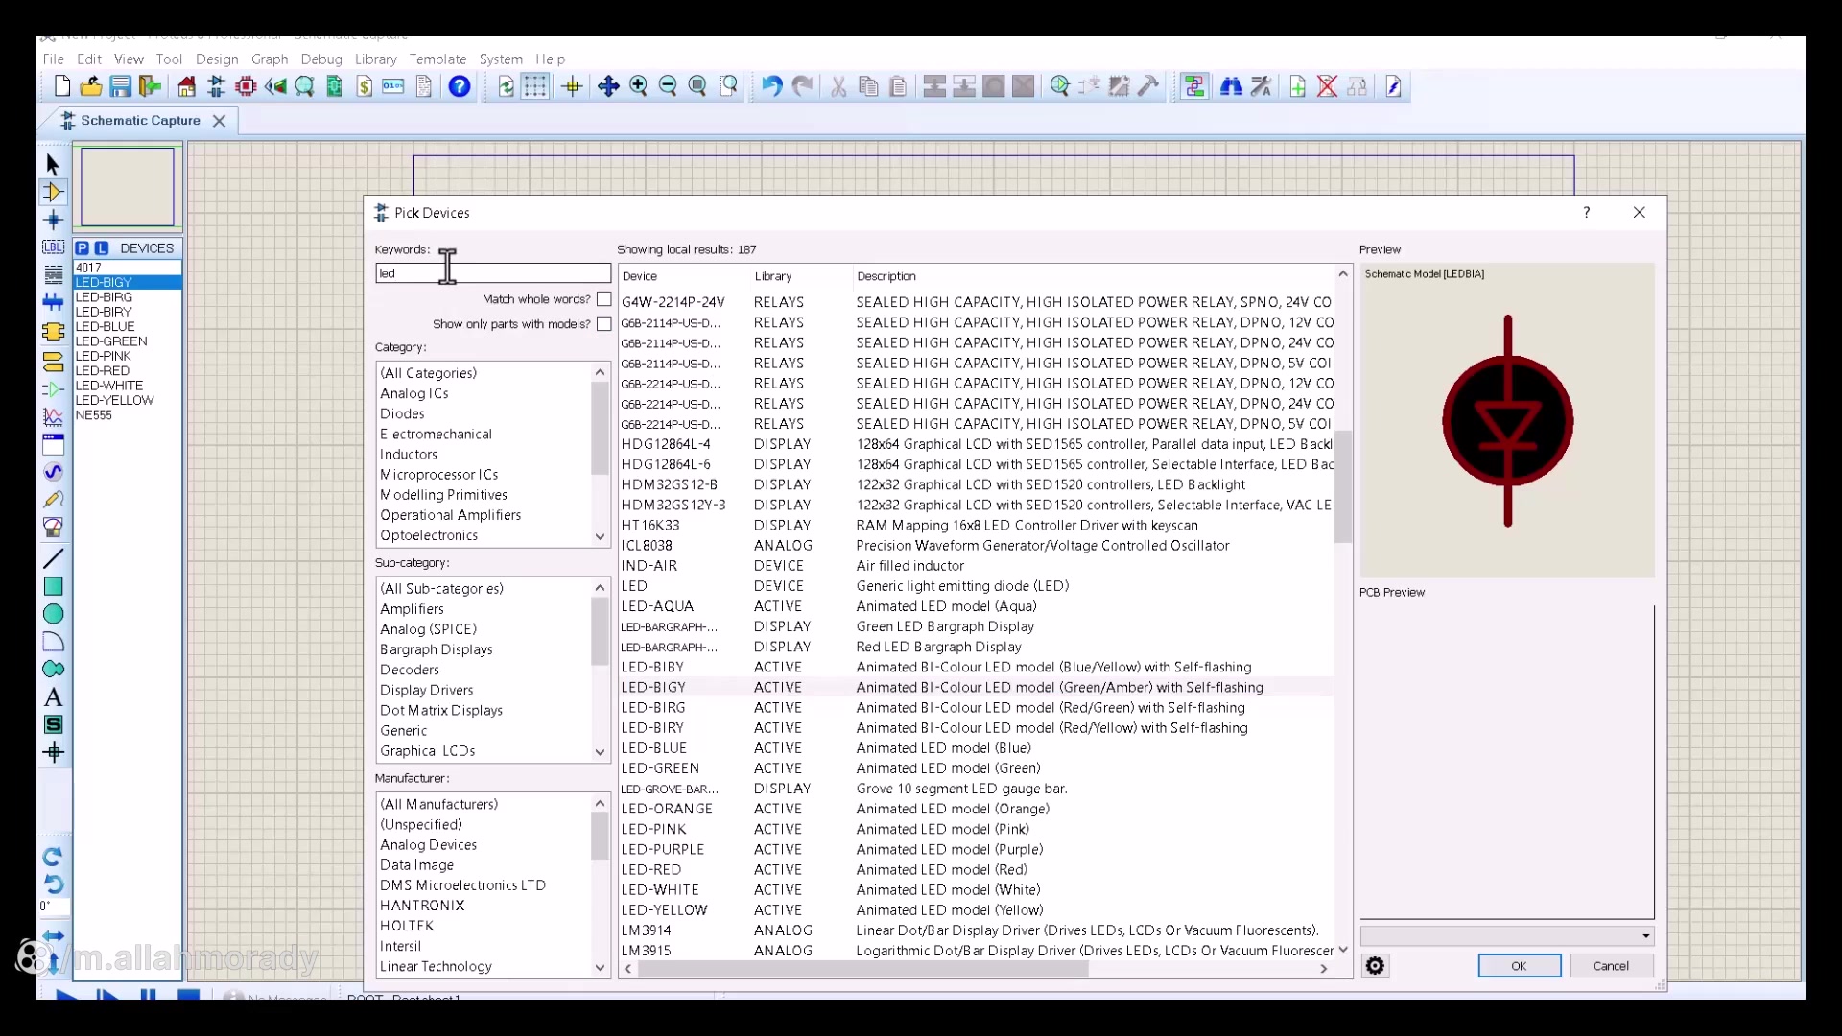Open the PCB package dropdown below preview

[1506, 936]
